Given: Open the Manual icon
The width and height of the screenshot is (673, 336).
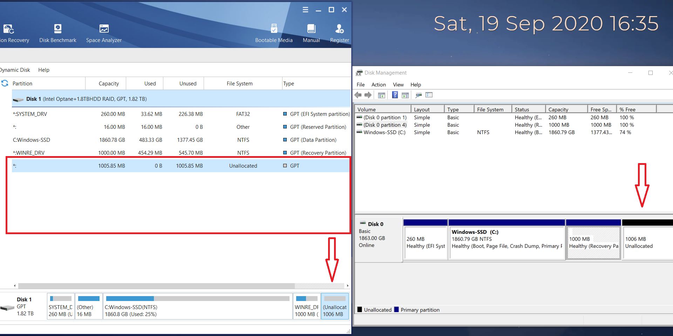Looking at the screenshot, I should coord(311,33).
